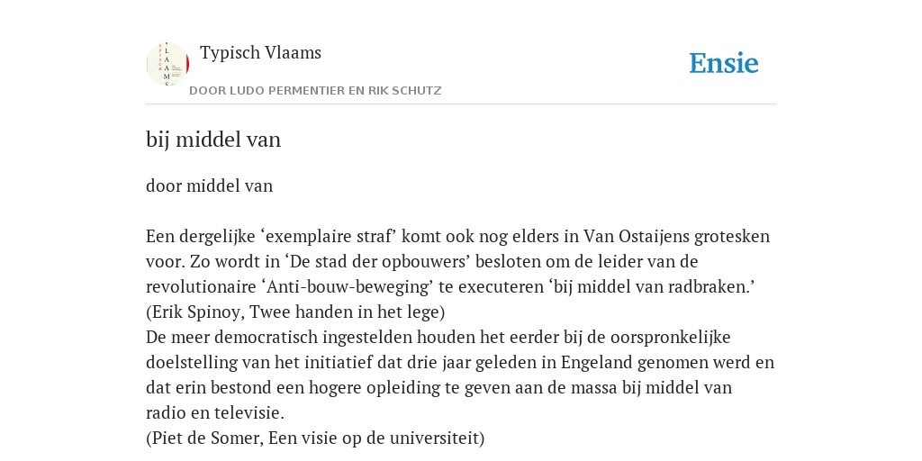Click the citation 'Erik Spinoy, Twee handen in het lege'
The width and height of the screenshot is (922, 461).
[295, 312]
